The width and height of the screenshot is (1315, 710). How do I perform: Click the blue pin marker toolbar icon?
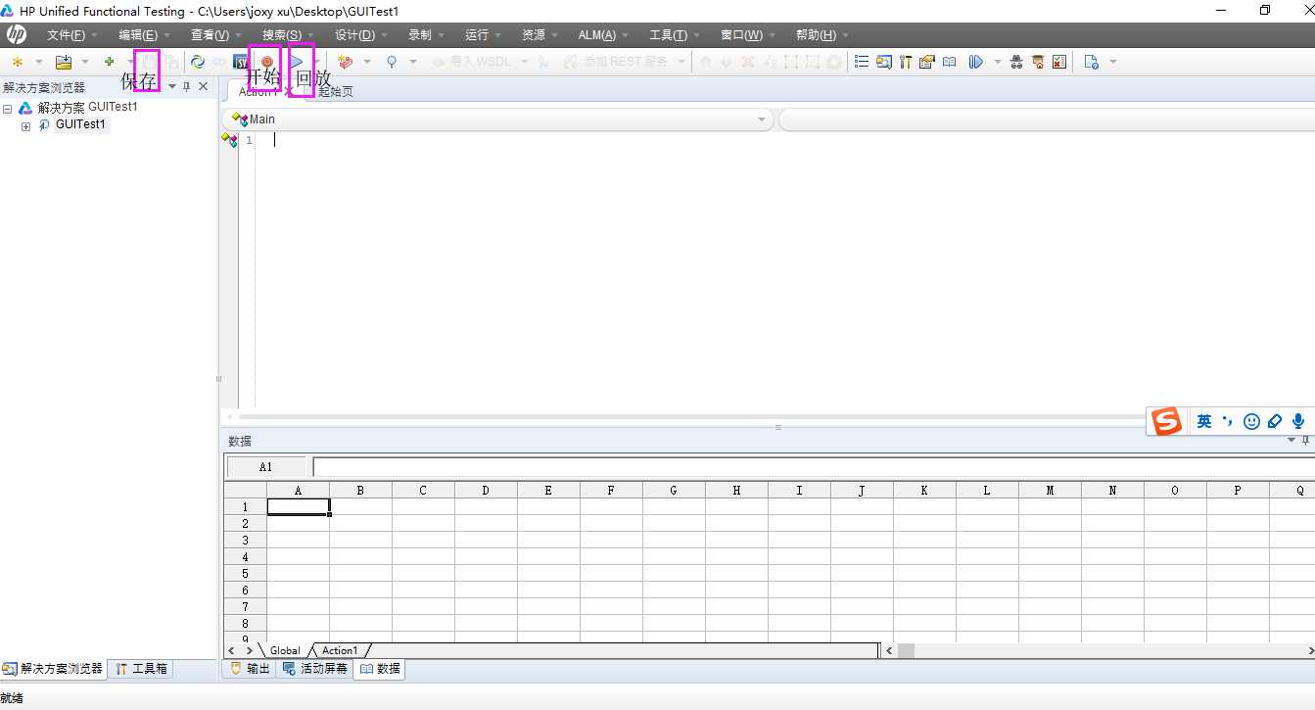[392, 62]
